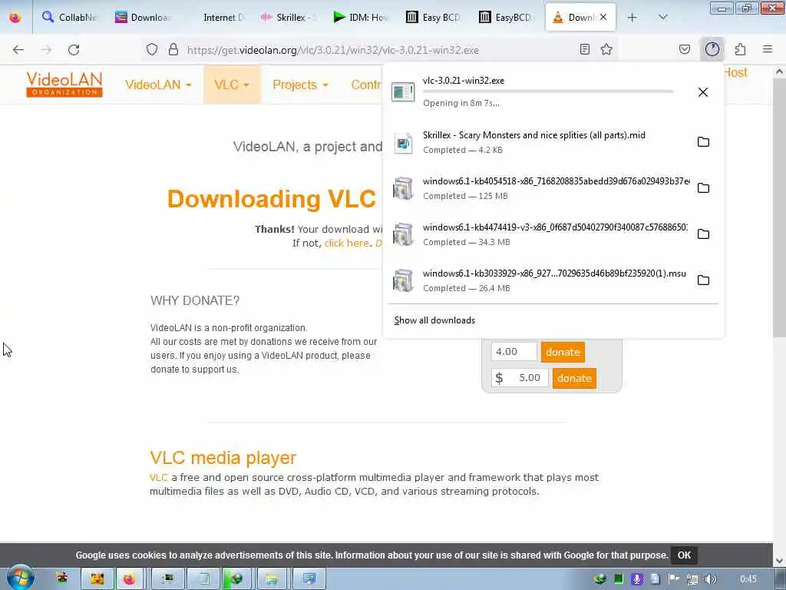Click the network tray icon
This screenshot has height=590, width=786.
pyautogui.click(x=692, y=579)
